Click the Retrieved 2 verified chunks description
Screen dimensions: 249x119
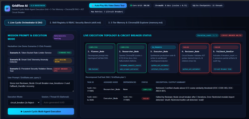(x=195, y=89)
